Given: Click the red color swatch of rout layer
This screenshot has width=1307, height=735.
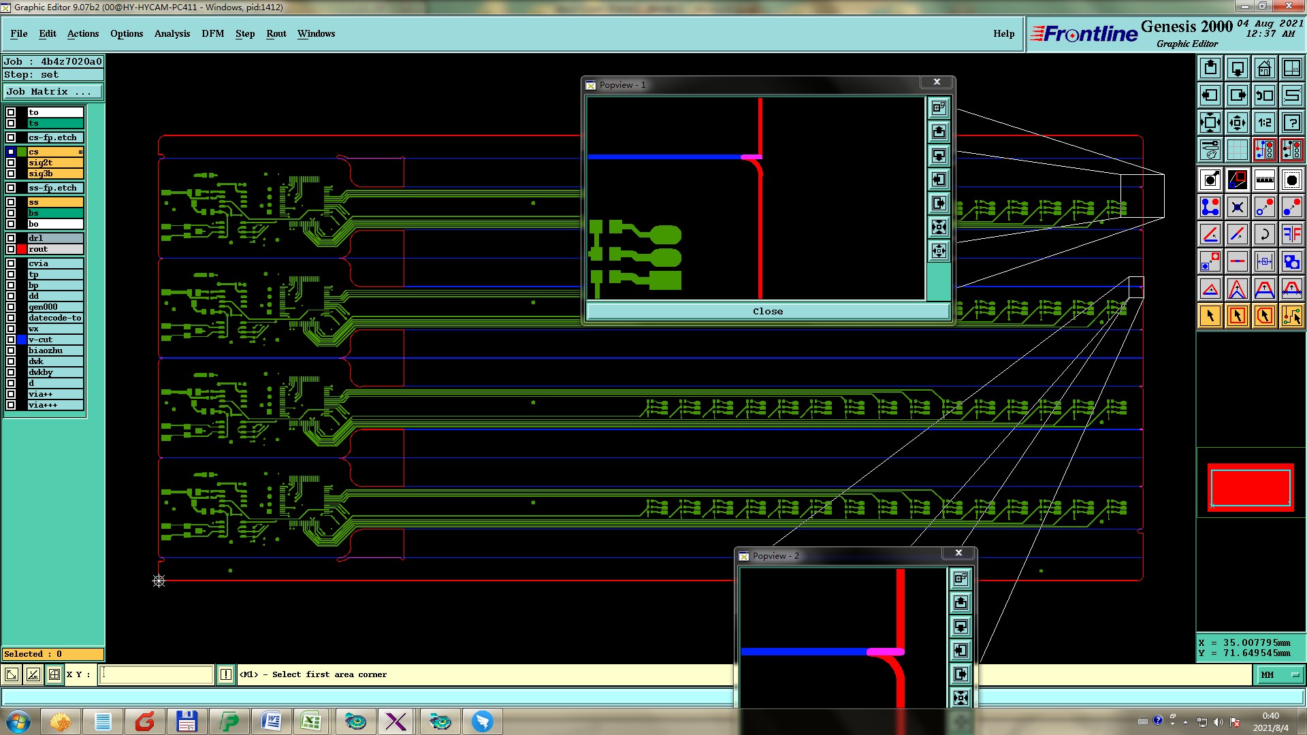Looking at the screenshot, I should 22,249.
